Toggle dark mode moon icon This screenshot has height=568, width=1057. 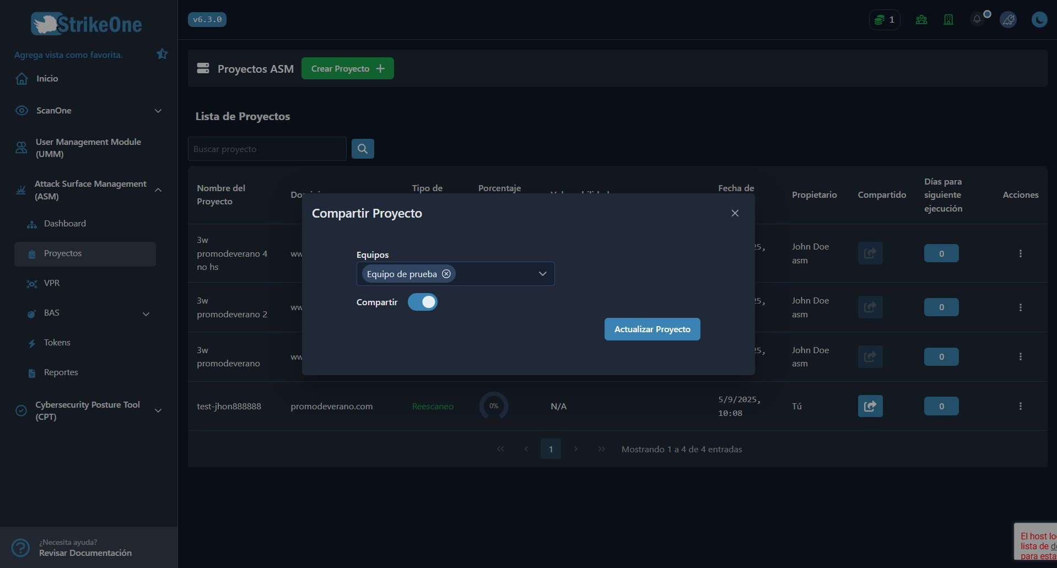pyautogui.click(x=1039, y=20)
